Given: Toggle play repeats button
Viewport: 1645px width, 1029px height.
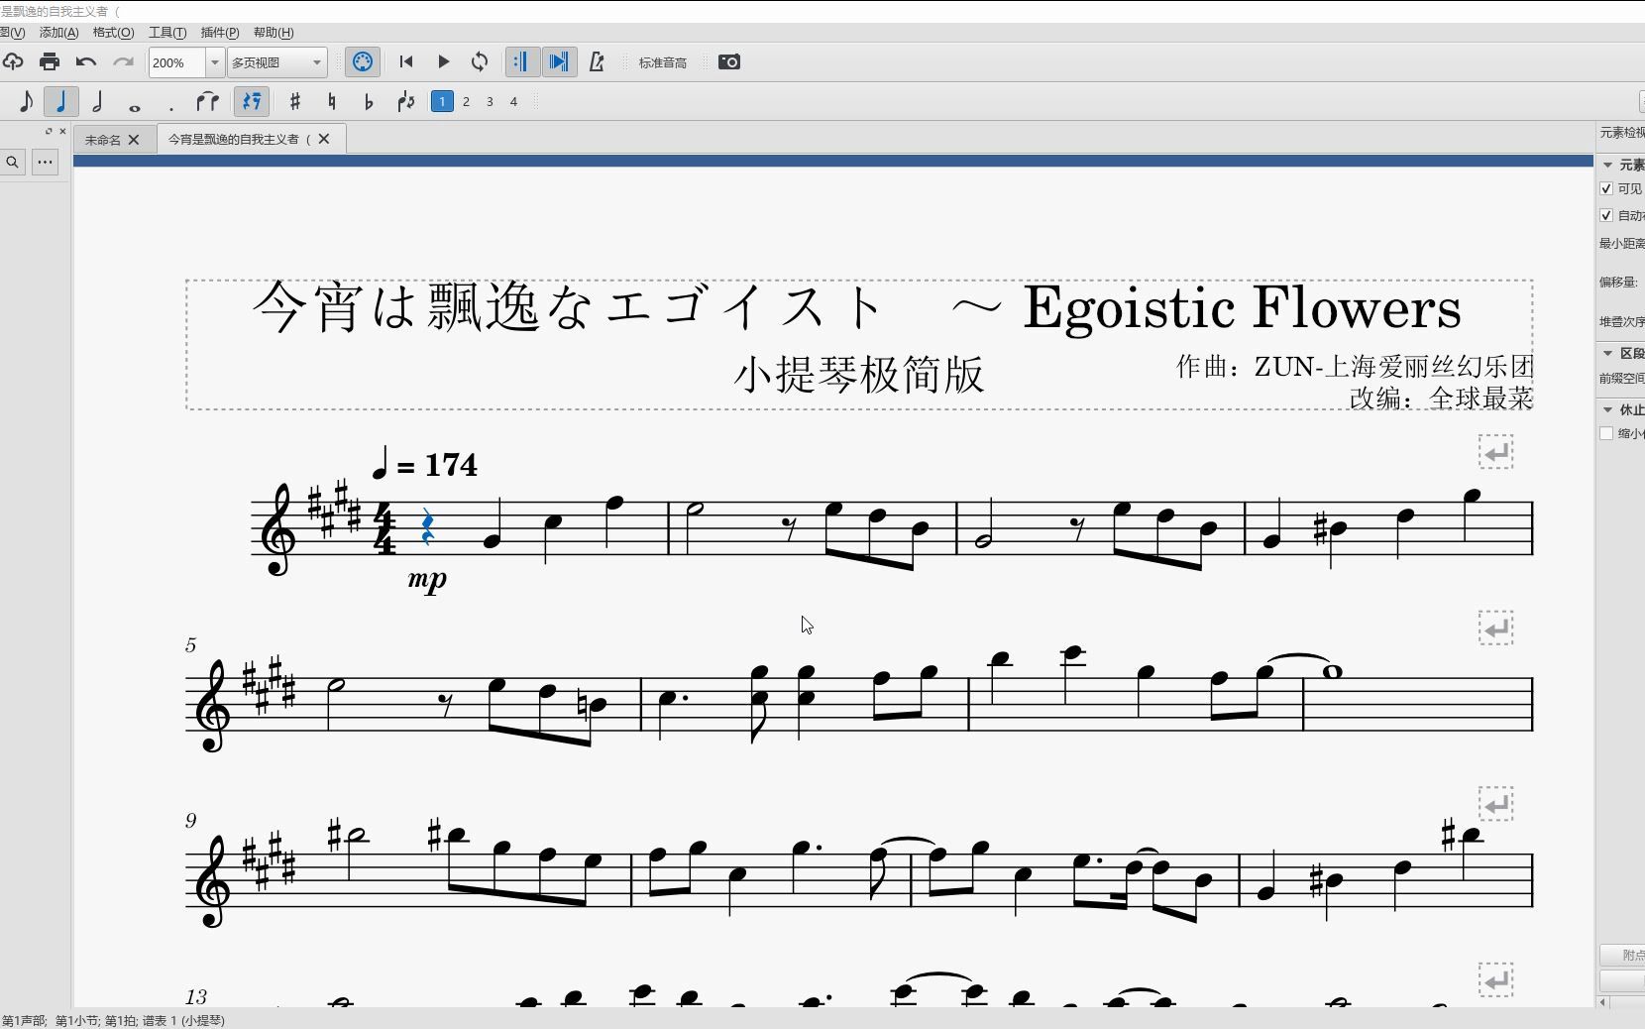Looking at the screenshot, I should pos(521,62).
